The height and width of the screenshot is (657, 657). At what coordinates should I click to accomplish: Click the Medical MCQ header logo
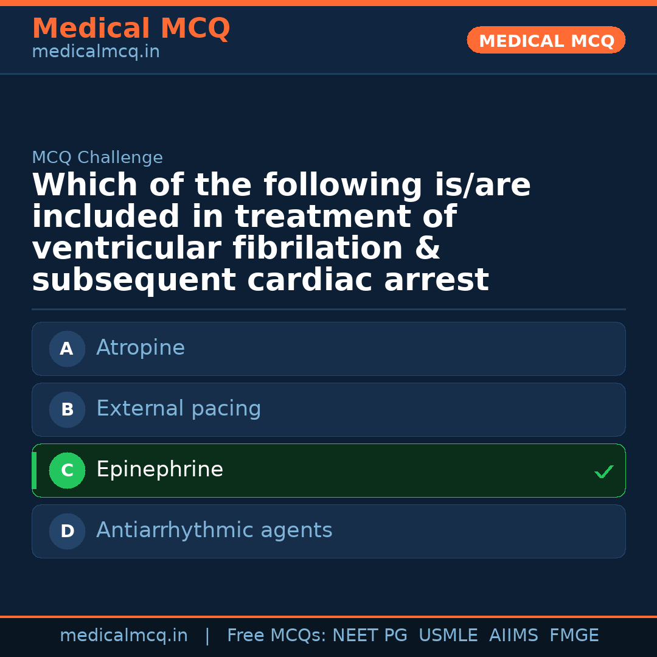coord(131,28)
